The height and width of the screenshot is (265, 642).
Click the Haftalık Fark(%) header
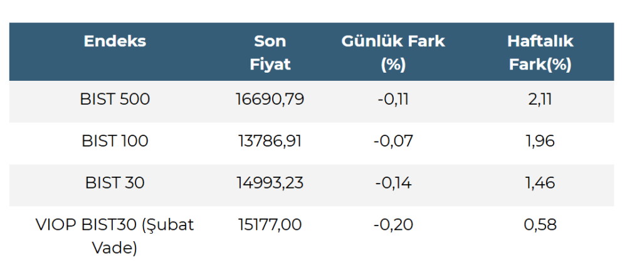[540, 53]
